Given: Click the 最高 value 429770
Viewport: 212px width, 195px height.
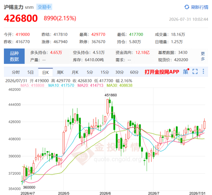Looking at the screenshot, I should click(98, 35).
